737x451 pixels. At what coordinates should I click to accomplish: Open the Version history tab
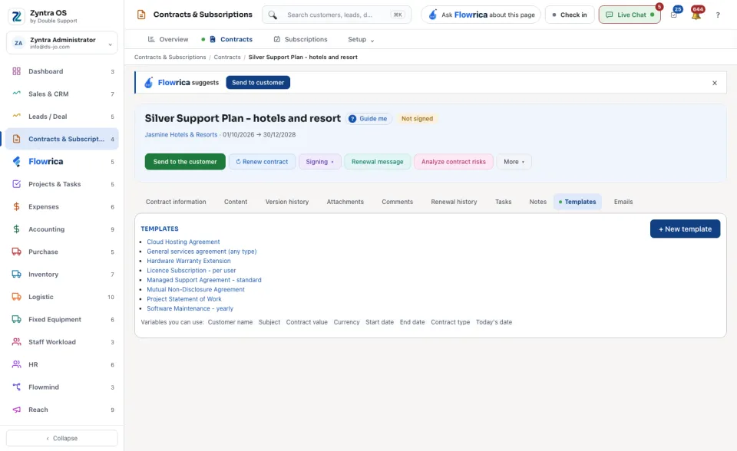click(x=287, y=202)
